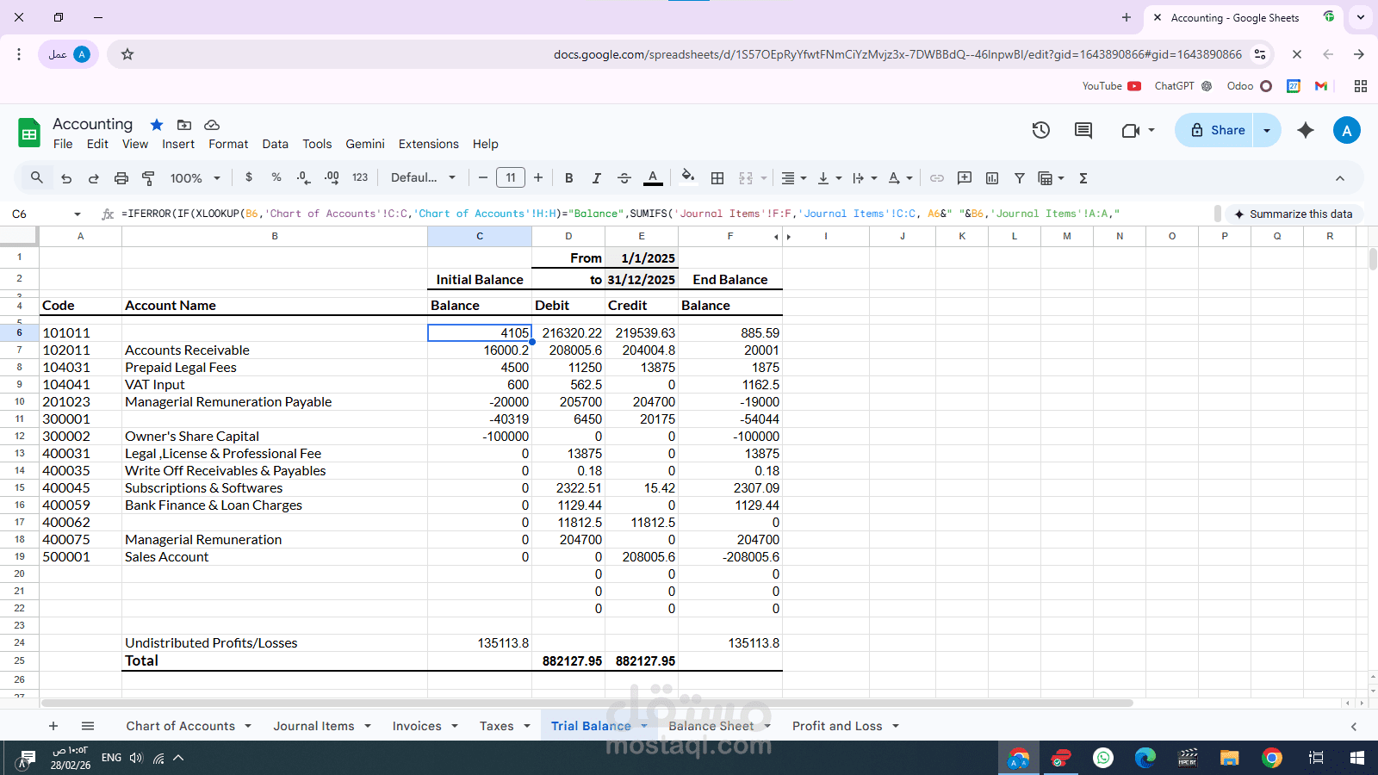Insert a comment from toolbar
The image size is (1378, 775).
point(965,178)
